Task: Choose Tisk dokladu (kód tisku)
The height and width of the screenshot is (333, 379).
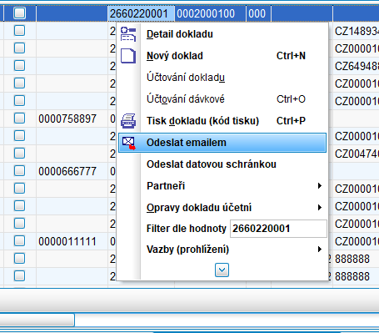Action: pyautogui.click(x=222, y=121)
